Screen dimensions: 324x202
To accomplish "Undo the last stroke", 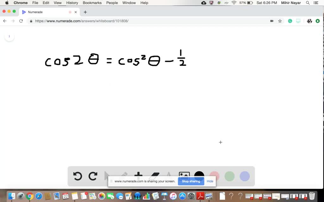I will pyautogui.click(x=78, y=176).
